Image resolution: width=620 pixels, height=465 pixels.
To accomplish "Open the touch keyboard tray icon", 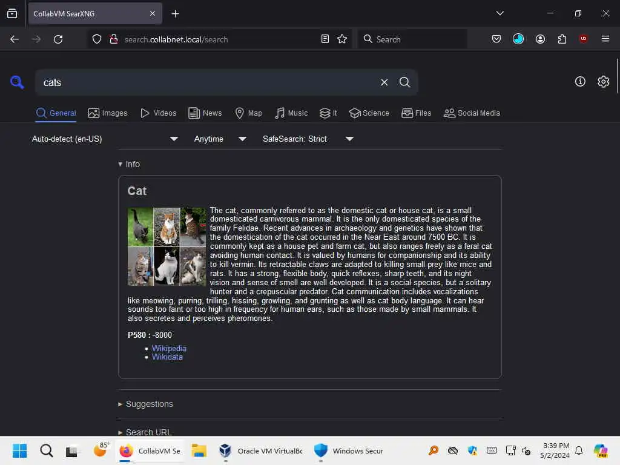I will [492, 450].
